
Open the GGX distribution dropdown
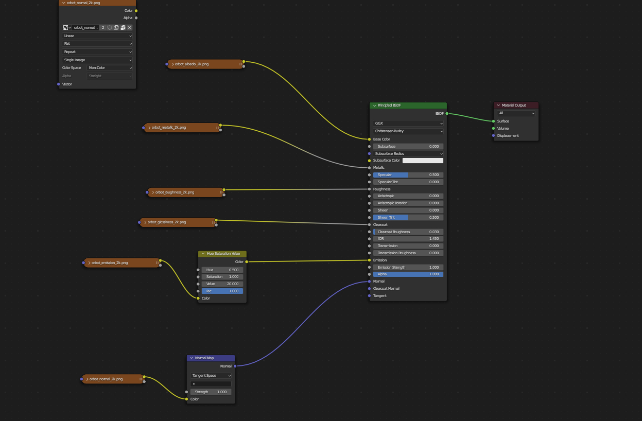point(408,124)
